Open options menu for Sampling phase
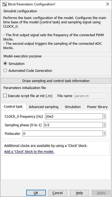This screenshot has height=197, width=112. [x=105, y=125]
